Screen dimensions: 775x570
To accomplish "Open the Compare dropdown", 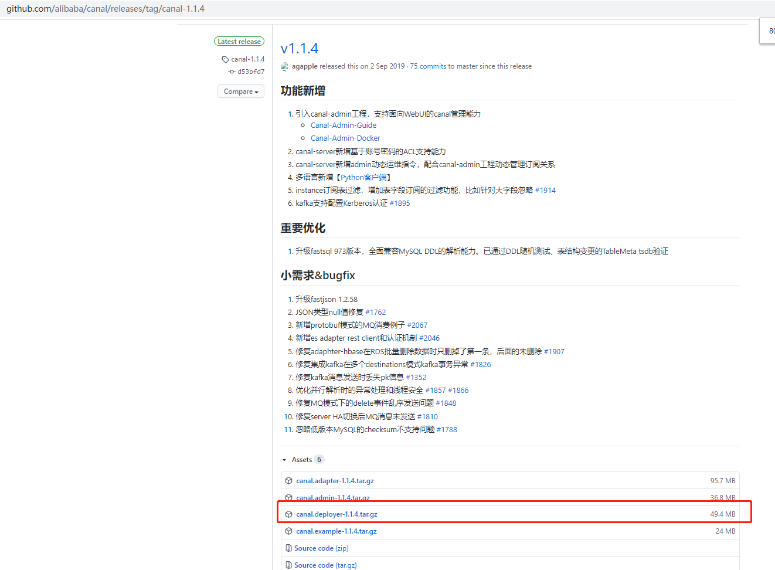I will (x=241, y=91).
